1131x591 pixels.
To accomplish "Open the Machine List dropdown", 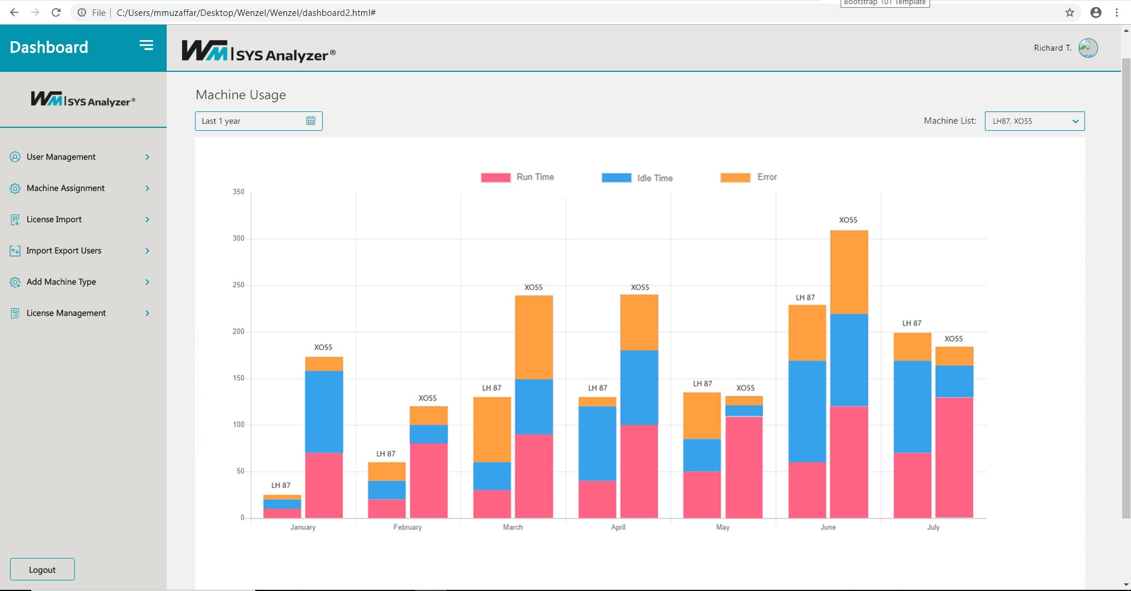I will pyautogui.click(x=1034, y=121).
